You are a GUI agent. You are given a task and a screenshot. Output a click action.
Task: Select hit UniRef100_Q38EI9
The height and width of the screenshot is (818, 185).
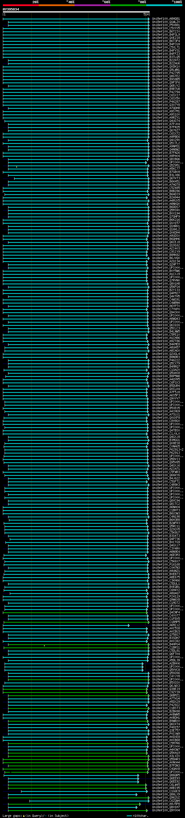166,689
